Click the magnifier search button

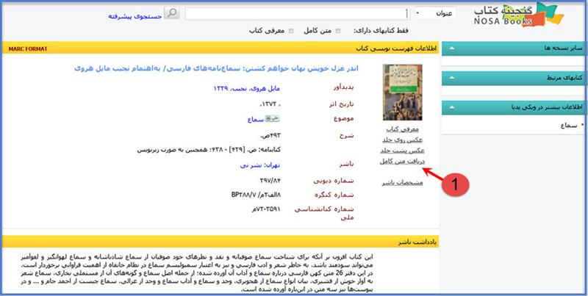click(x=171, y=13)
